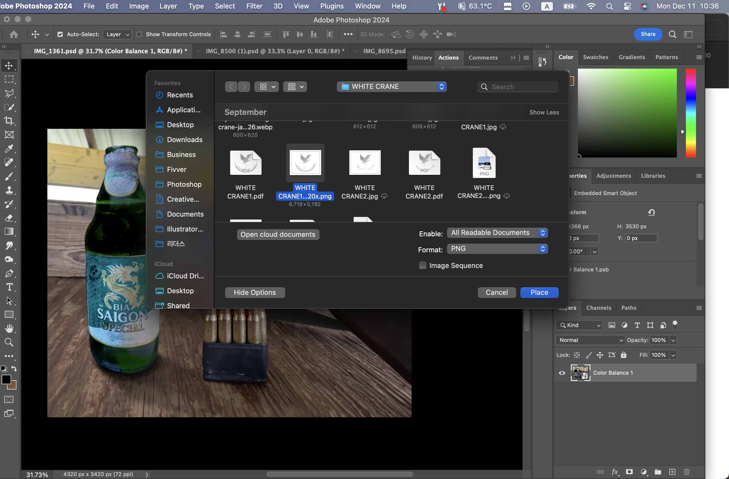The image size is (729, 479).
Task: Switch to the Swatches tab
Action: [595, 57]
